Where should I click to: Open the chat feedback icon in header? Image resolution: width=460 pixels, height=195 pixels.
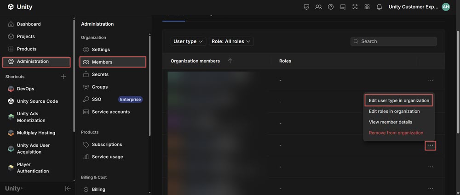(x=343, y=7)
